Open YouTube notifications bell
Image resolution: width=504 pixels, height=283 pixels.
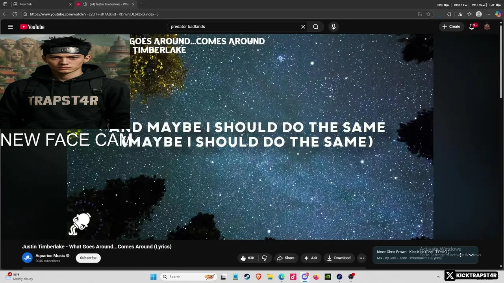point(472,27)
